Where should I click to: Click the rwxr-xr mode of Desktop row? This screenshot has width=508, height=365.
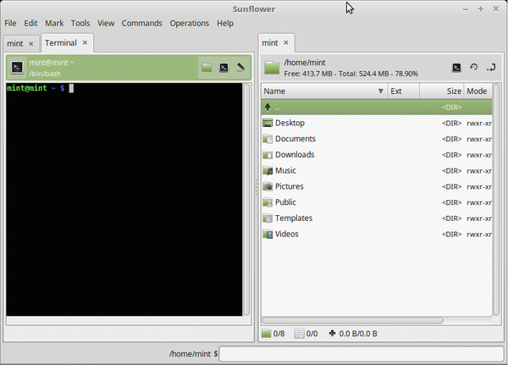click(x=479, y=123)
